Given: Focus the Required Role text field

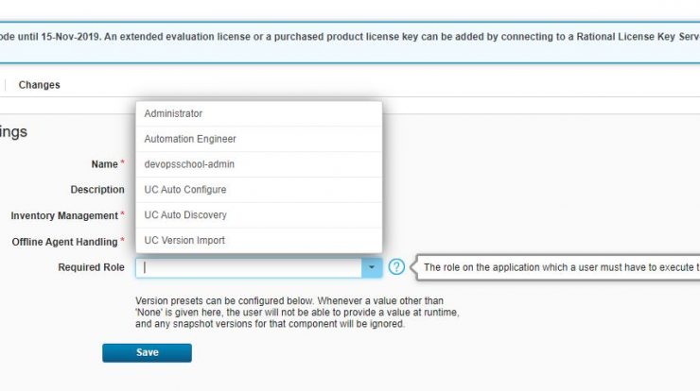Looking at the screenshot, I should point(249,267).
